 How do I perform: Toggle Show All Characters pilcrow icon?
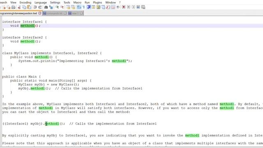(x=83, y=7)
